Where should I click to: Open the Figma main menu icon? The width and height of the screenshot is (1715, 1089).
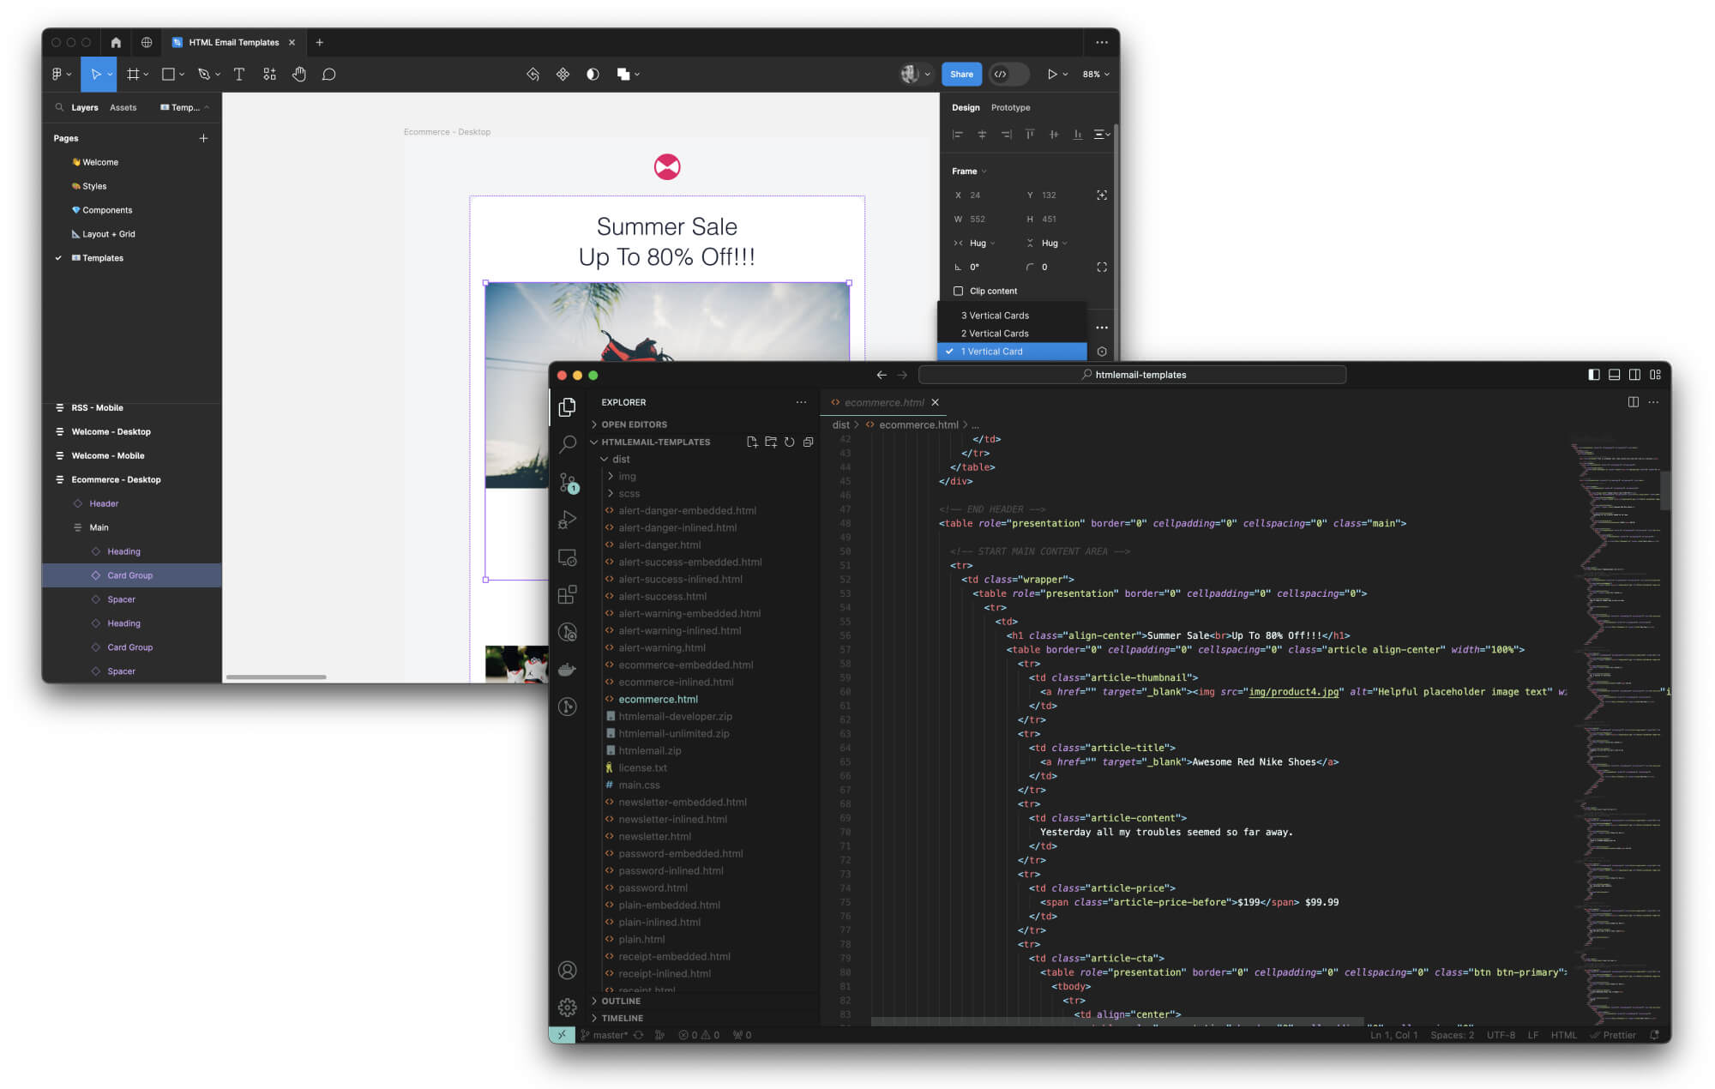(x=57, y=75)
